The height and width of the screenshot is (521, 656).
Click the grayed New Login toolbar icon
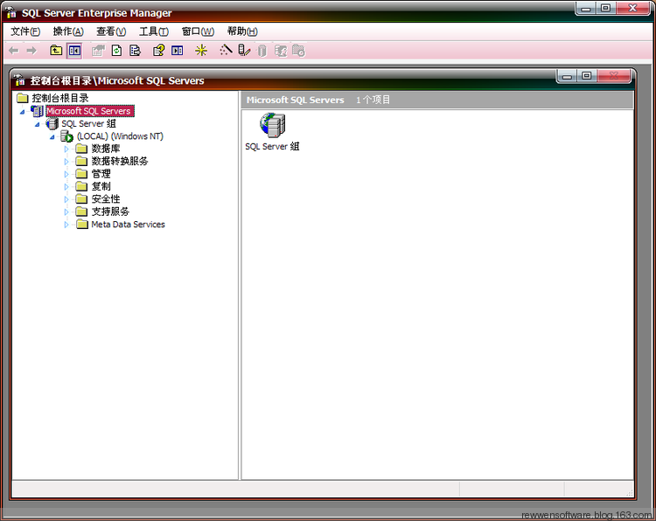tap(281, 51)
